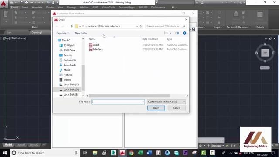Sort files by Name column header

pos(92,39)
